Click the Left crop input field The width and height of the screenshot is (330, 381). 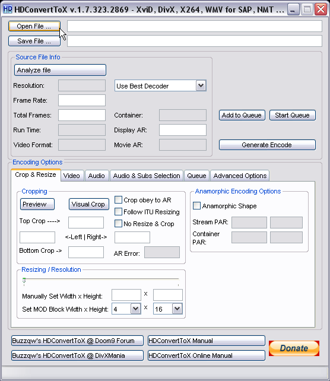click(37, 237)
